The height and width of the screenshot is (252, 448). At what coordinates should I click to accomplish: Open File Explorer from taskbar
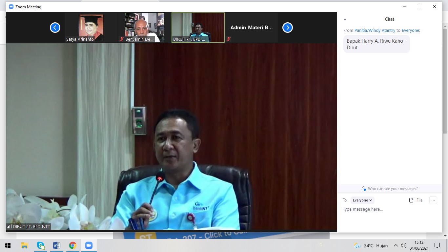tap(24, 245)
